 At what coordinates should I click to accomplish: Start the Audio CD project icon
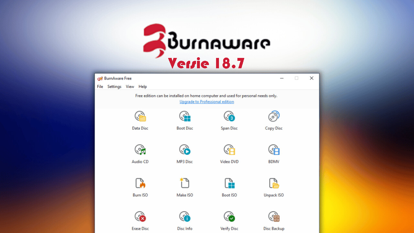(140, 150)
